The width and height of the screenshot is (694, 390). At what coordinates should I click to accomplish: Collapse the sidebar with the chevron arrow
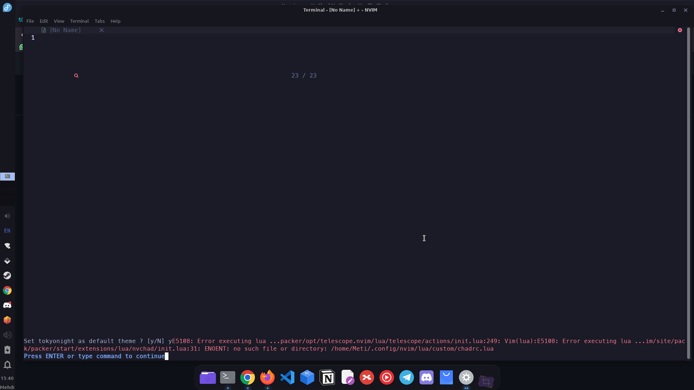coord(22,35)
